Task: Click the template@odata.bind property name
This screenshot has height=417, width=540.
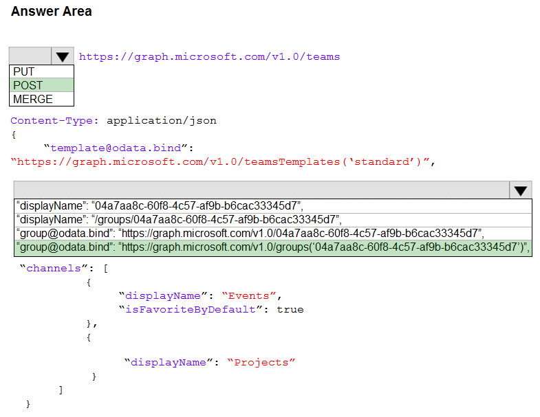Action: tap(116, 148)
